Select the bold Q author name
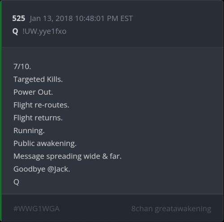 pyautogui.click(x=15, y=32)
